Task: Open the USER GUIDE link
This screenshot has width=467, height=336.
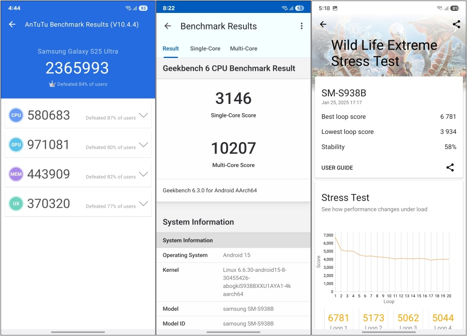Action: click(337, 168)
